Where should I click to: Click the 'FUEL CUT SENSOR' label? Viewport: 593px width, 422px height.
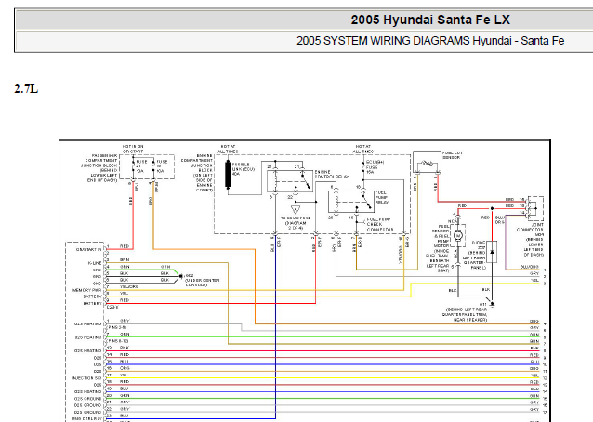click(x=453, y=155)
